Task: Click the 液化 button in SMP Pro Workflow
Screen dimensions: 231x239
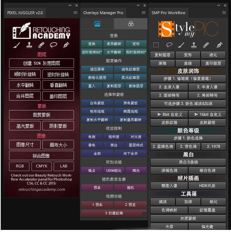Action: click(x=213, y=55)
